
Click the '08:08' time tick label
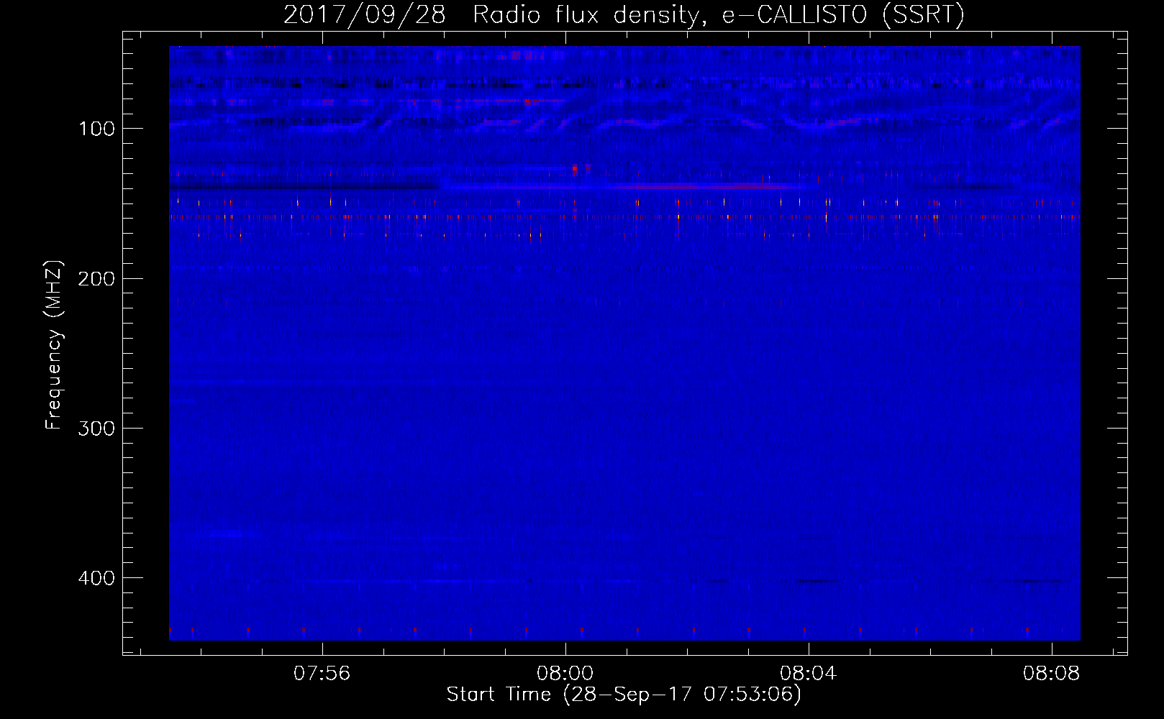[1052, 673]
